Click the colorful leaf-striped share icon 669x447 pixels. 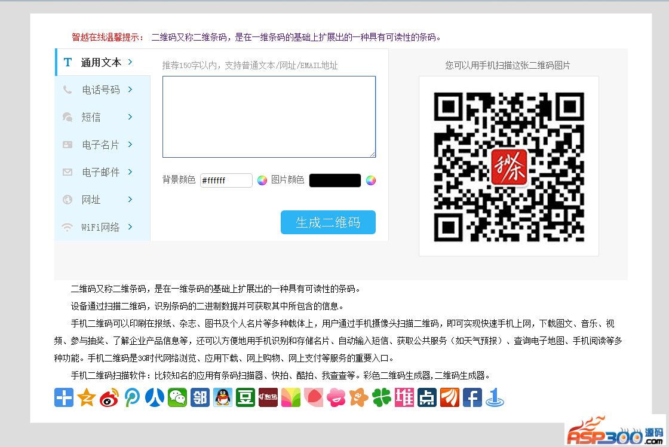[291, 397]
